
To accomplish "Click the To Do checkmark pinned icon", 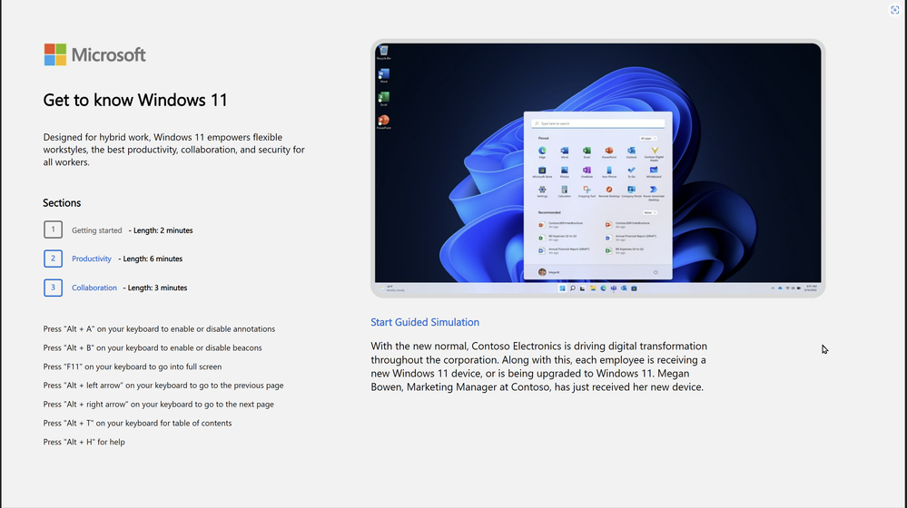I will (631, 171).
